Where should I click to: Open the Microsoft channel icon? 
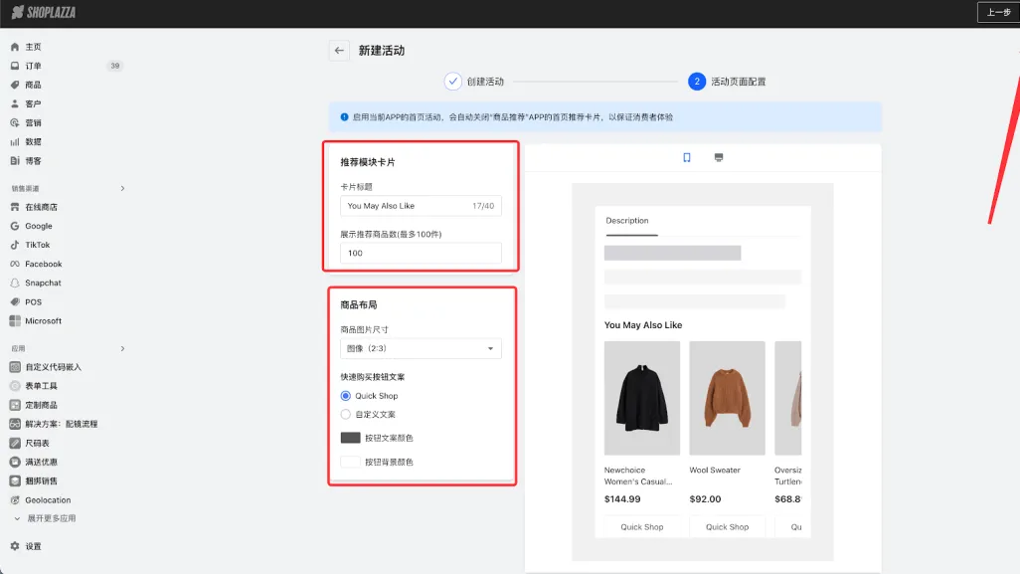point(15,321)
